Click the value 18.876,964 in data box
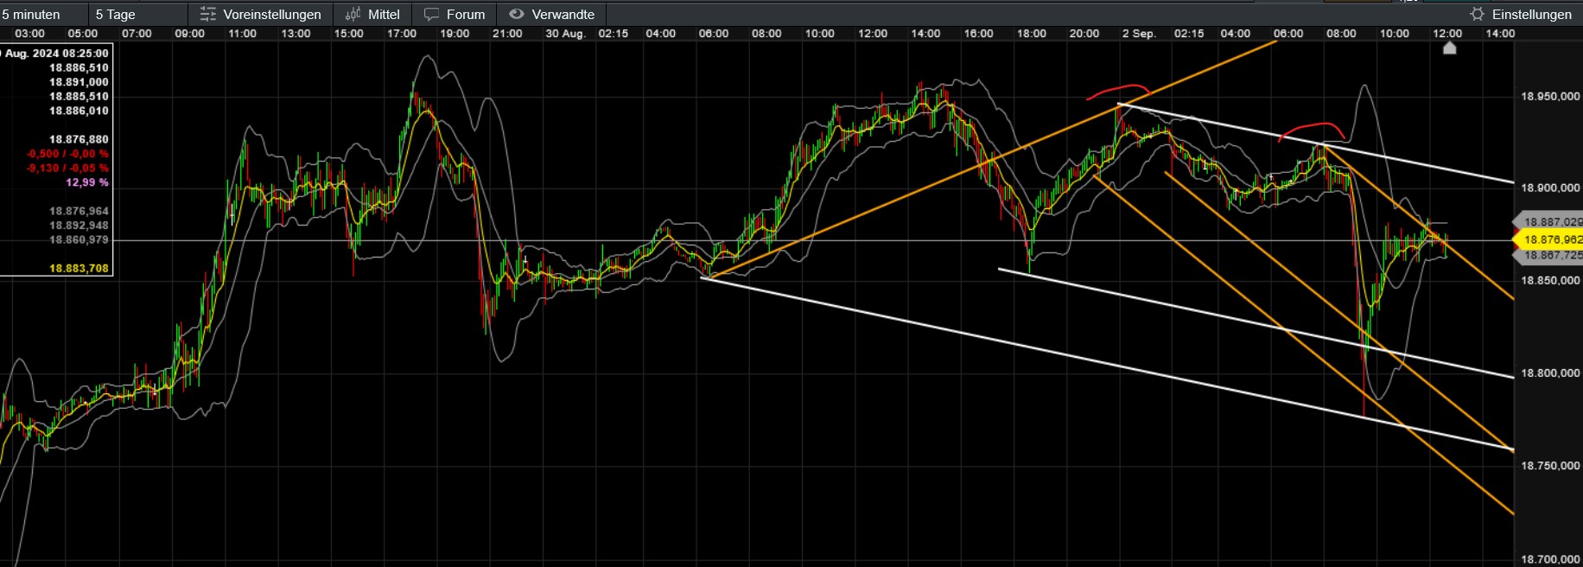The height and width of the screenshot is (567, 1583). pos(79,211)
